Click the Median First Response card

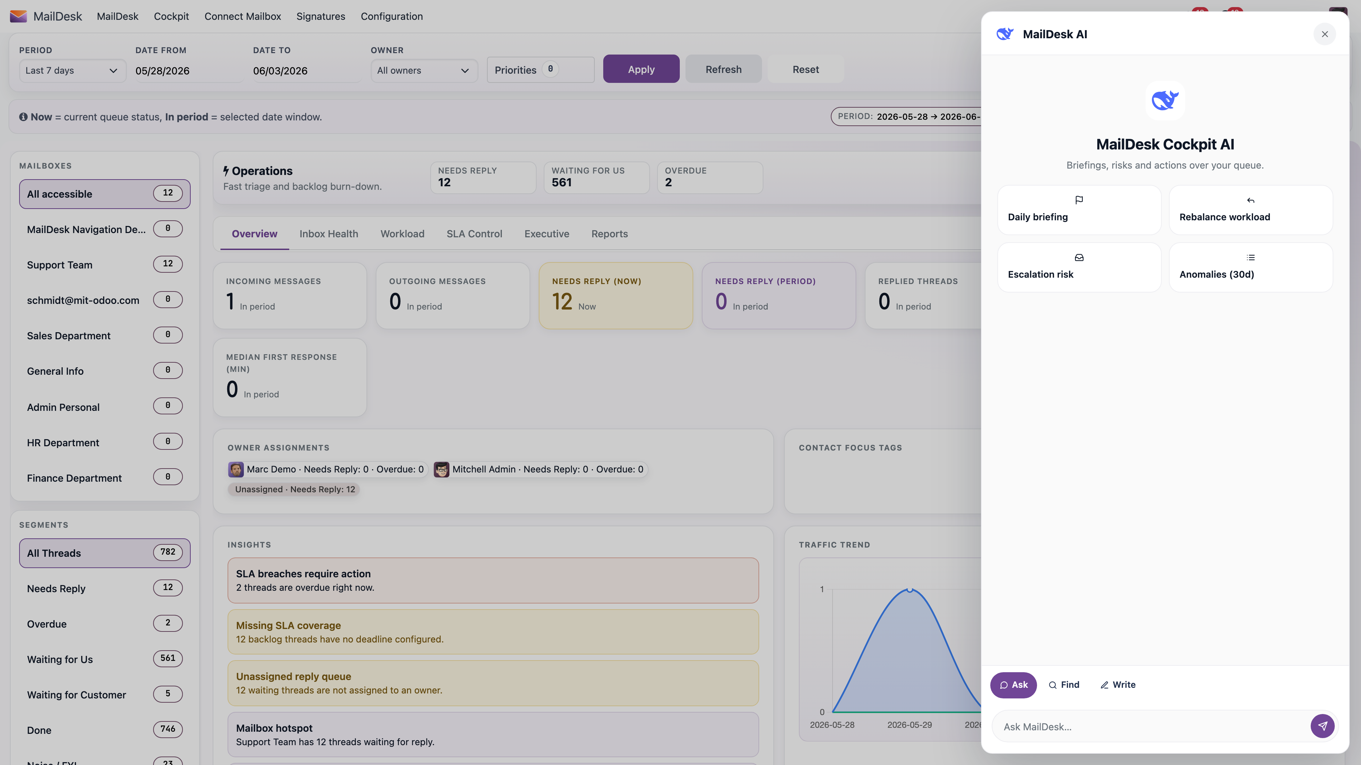(x=290, y=377)
